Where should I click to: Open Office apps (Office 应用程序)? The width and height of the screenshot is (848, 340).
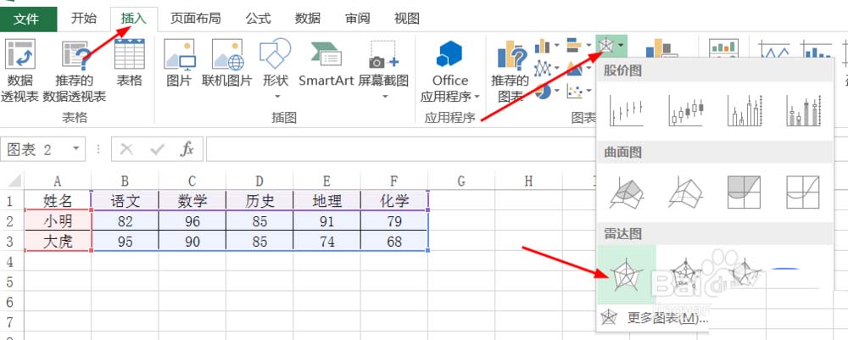tap(449, 70)
